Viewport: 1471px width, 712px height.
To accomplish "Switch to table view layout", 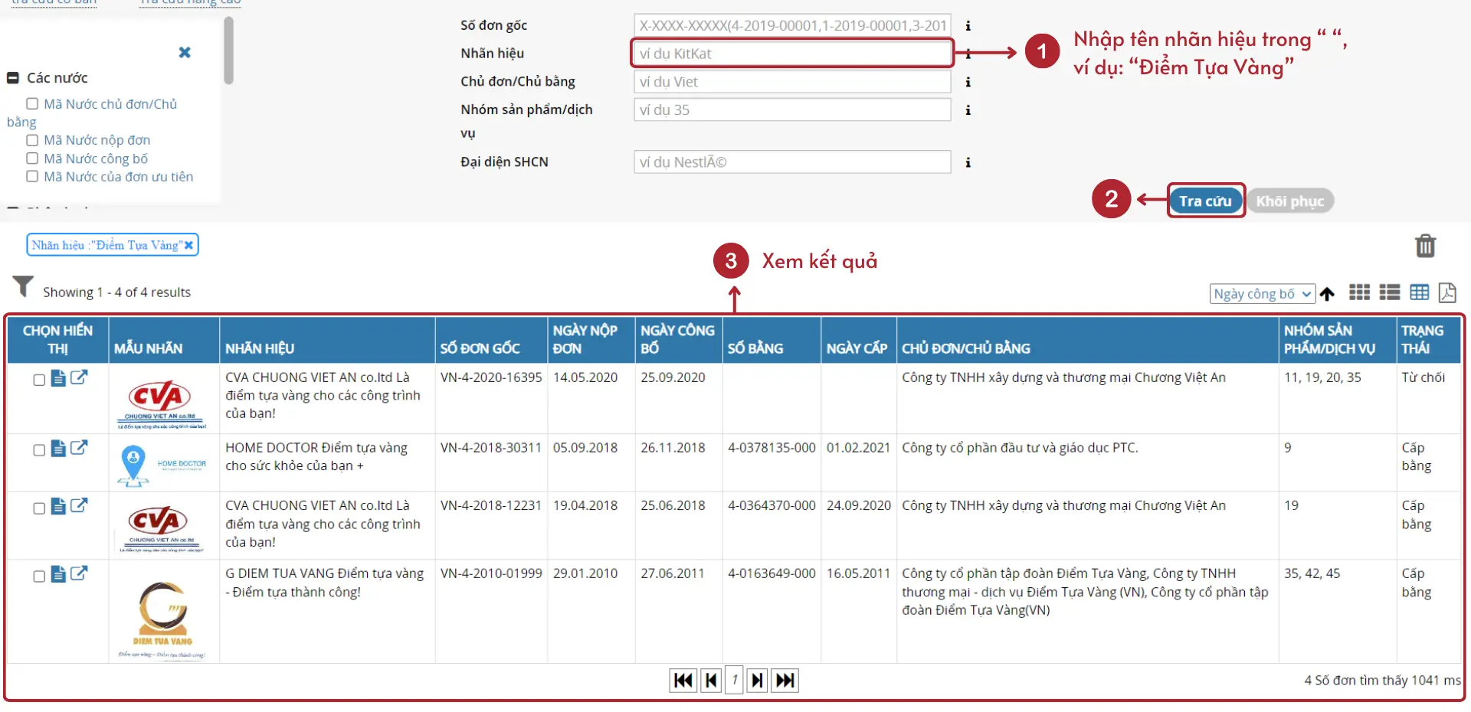I will pyautogui.click(x=1420, y=292).
